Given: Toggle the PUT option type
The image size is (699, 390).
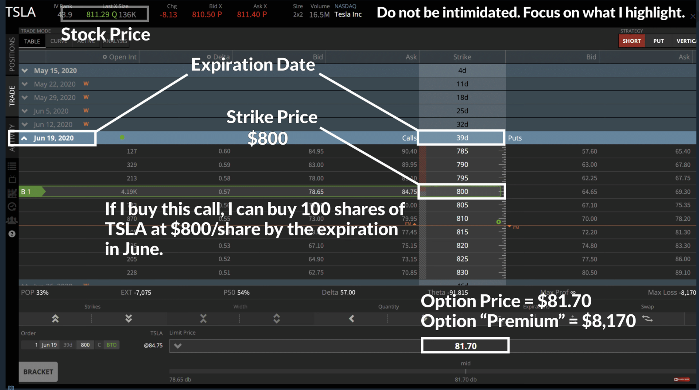Looking at the screenshot, I should click(x=658, y=41).
